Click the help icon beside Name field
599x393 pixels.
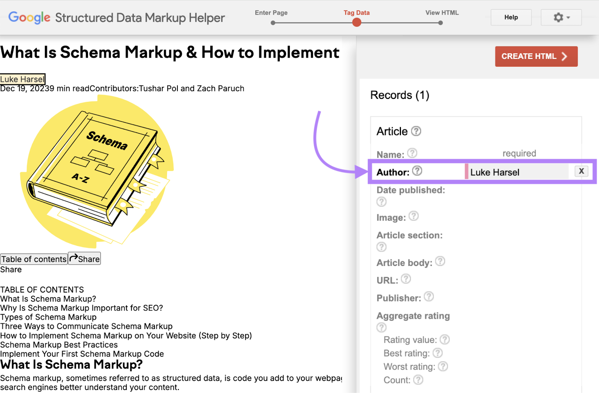point(412,153)
